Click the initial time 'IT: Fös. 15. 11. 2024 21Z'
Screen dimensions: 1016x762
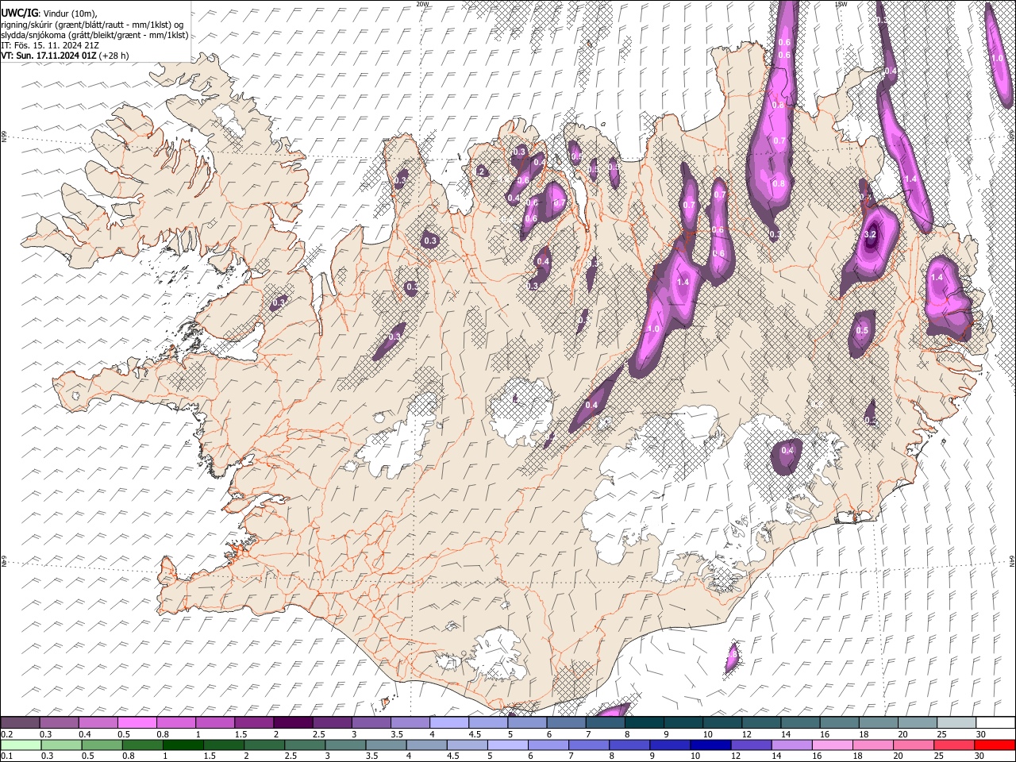pyautogui.click(x=50, y=45)
